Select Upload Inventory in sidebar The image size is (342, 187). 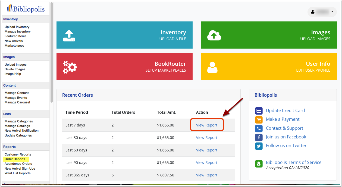pos(17,27)
